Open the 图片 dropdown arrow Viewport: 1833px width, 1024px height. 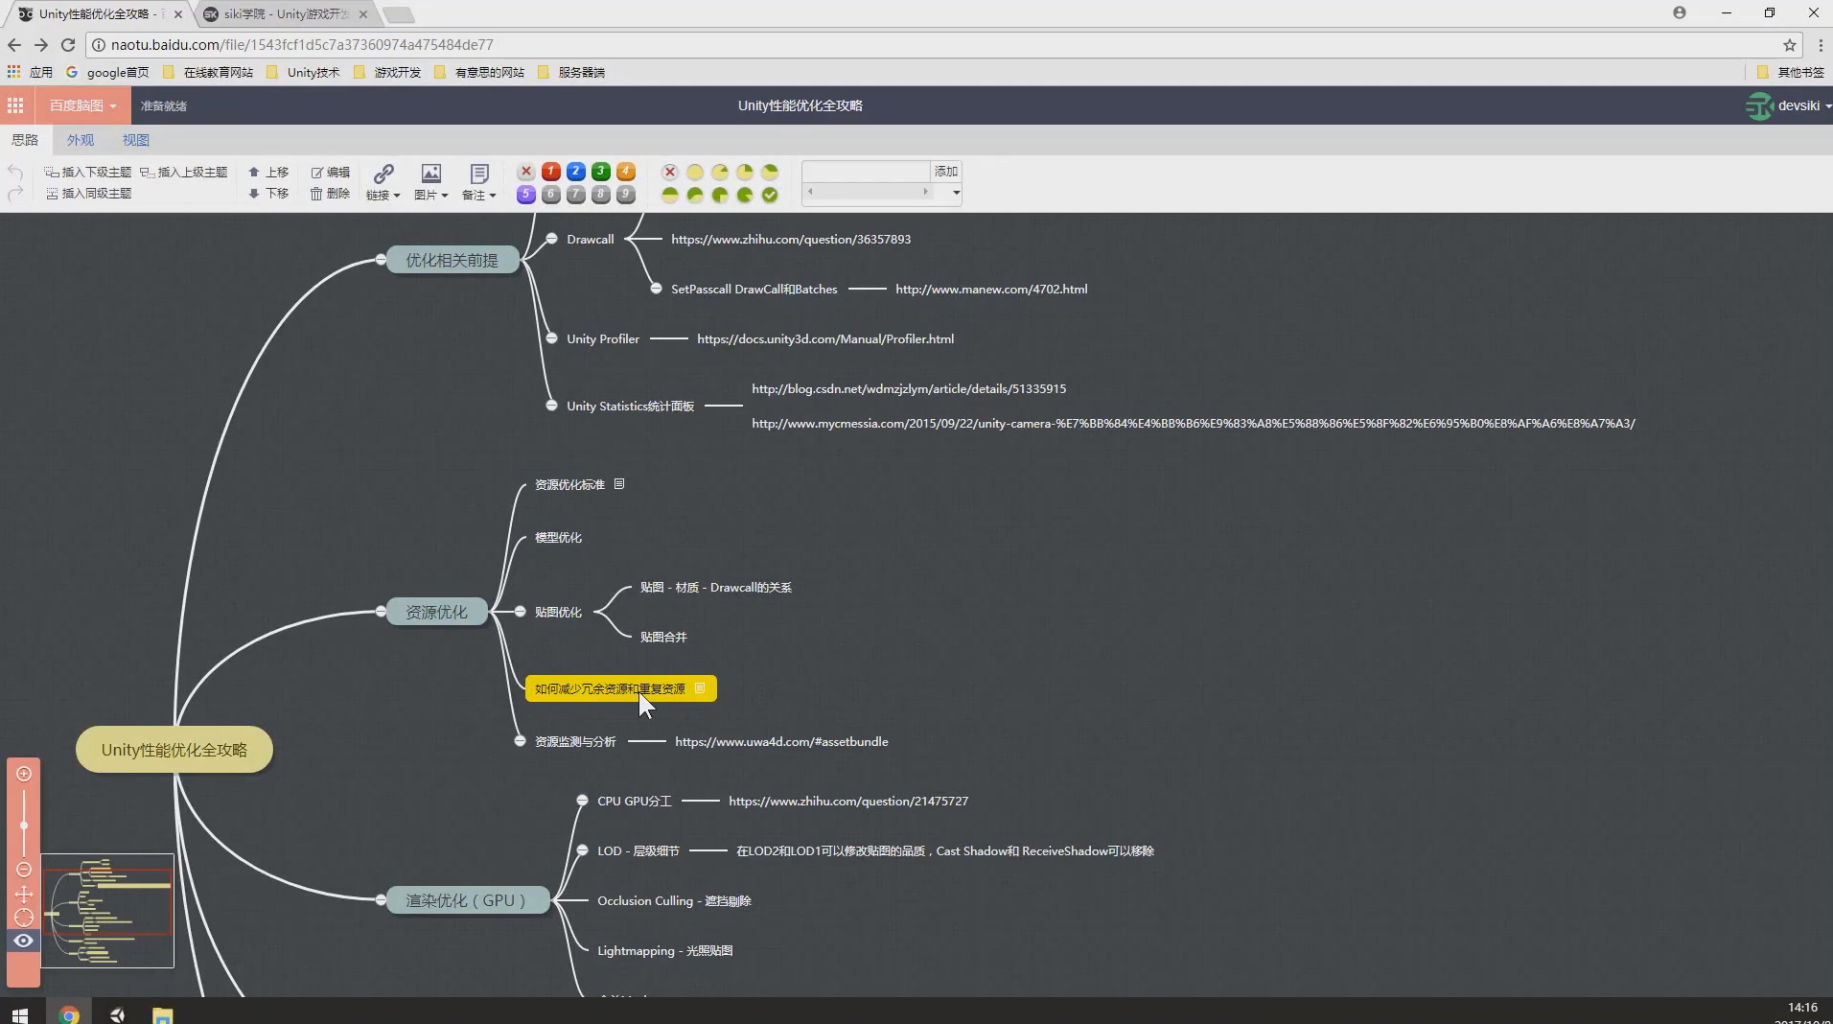[444, 196]
